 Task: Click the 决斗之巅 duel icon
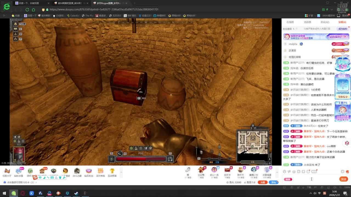pos(77,172)
